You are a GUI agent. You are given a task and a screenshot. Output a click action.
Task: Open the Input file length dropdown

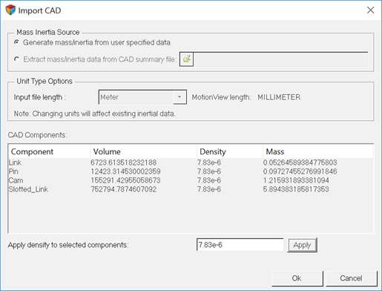[142, 97]
